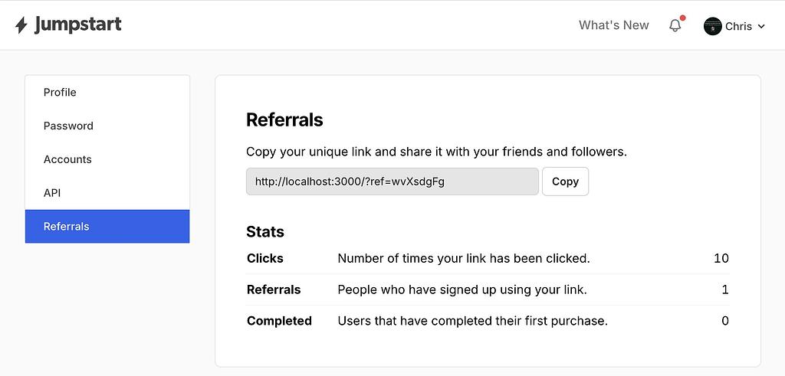Go to the Jumpstart home wordmark

(78, 25)
